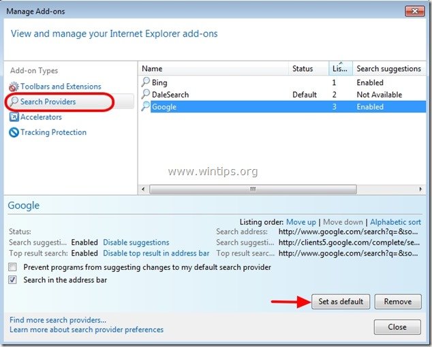The width and height of the screenshot is (432, 347).
Task: Sort by Search suggestions column header
Action: [388, 69]
